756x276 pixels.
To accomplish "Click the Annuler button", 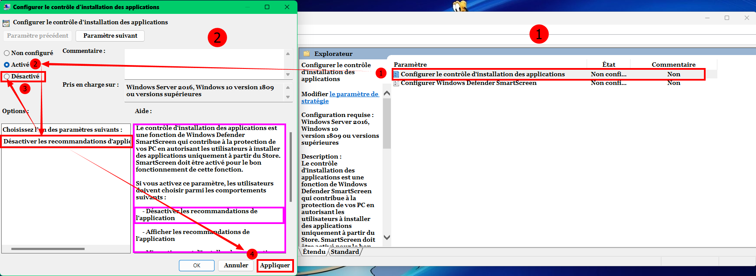I will tap(236, 265).
